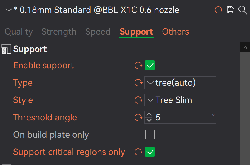Save the current preset
The height and width of the screenshot is (165, 250).
[x=231, y=10]
